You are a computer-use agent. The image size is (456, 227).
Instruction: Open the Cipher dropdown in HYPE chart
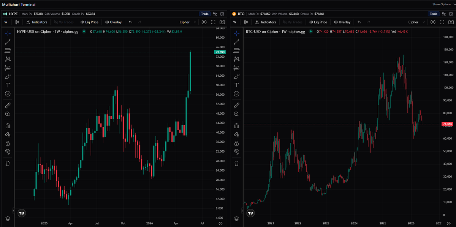[188, 22]
